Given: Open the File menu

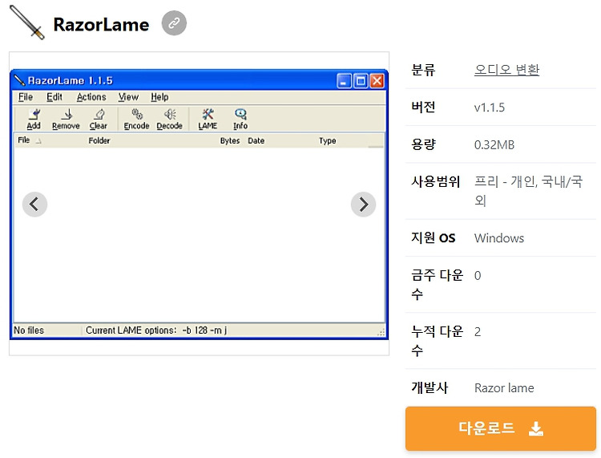Looking at the screenshot, I should (x=26, y=97).
